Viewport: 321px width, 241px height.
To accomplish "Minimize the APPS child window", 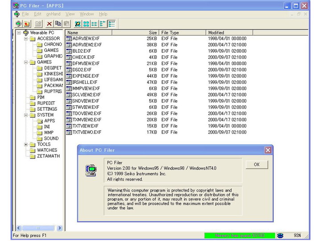I will [292, 14].
